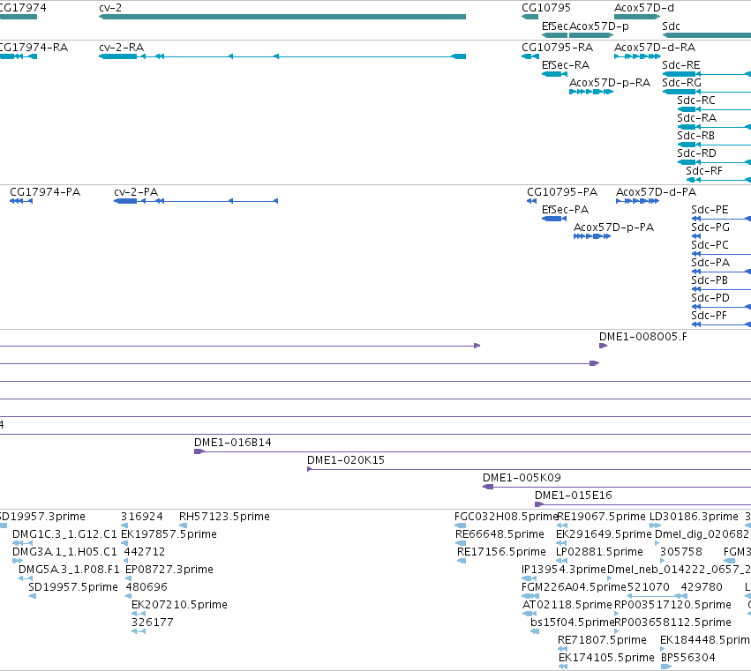Click the Sdc-RE transcript label
751x671 pixels.
tap(681, 65)
